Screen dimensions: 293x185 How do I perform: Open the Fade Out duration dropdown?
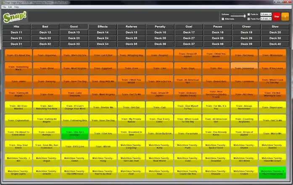266,19
